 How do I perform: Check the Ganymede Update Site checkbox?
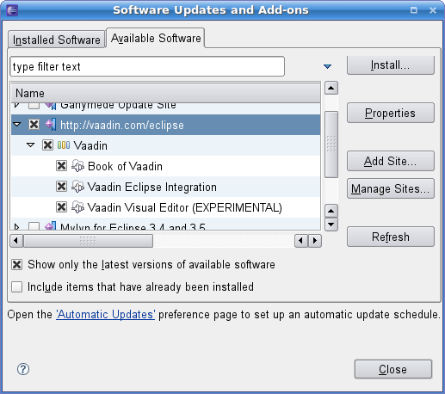(x=34, y=106)
